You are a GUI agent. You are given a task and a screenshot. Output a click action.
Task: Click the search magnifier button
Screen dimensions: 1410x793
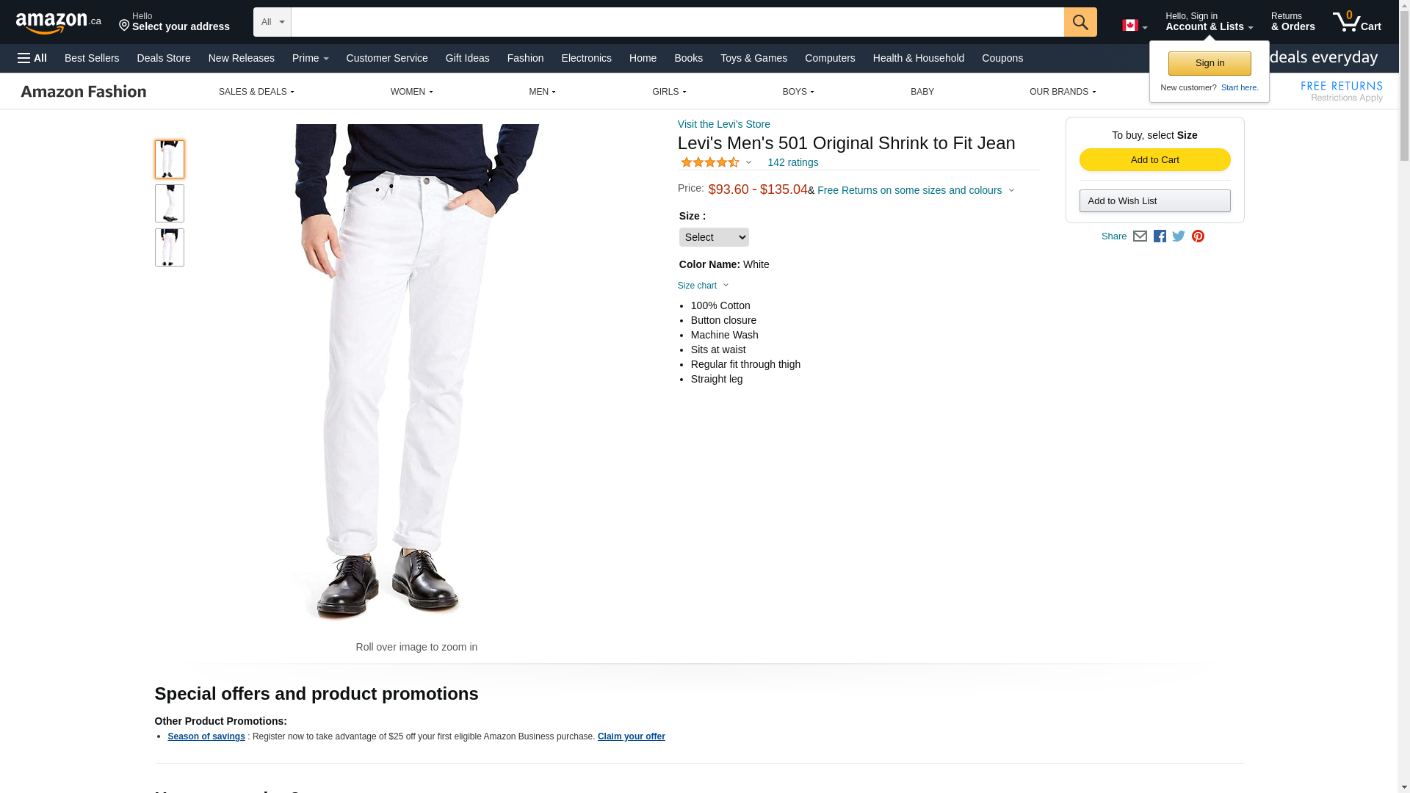[x=1080, y=22]
